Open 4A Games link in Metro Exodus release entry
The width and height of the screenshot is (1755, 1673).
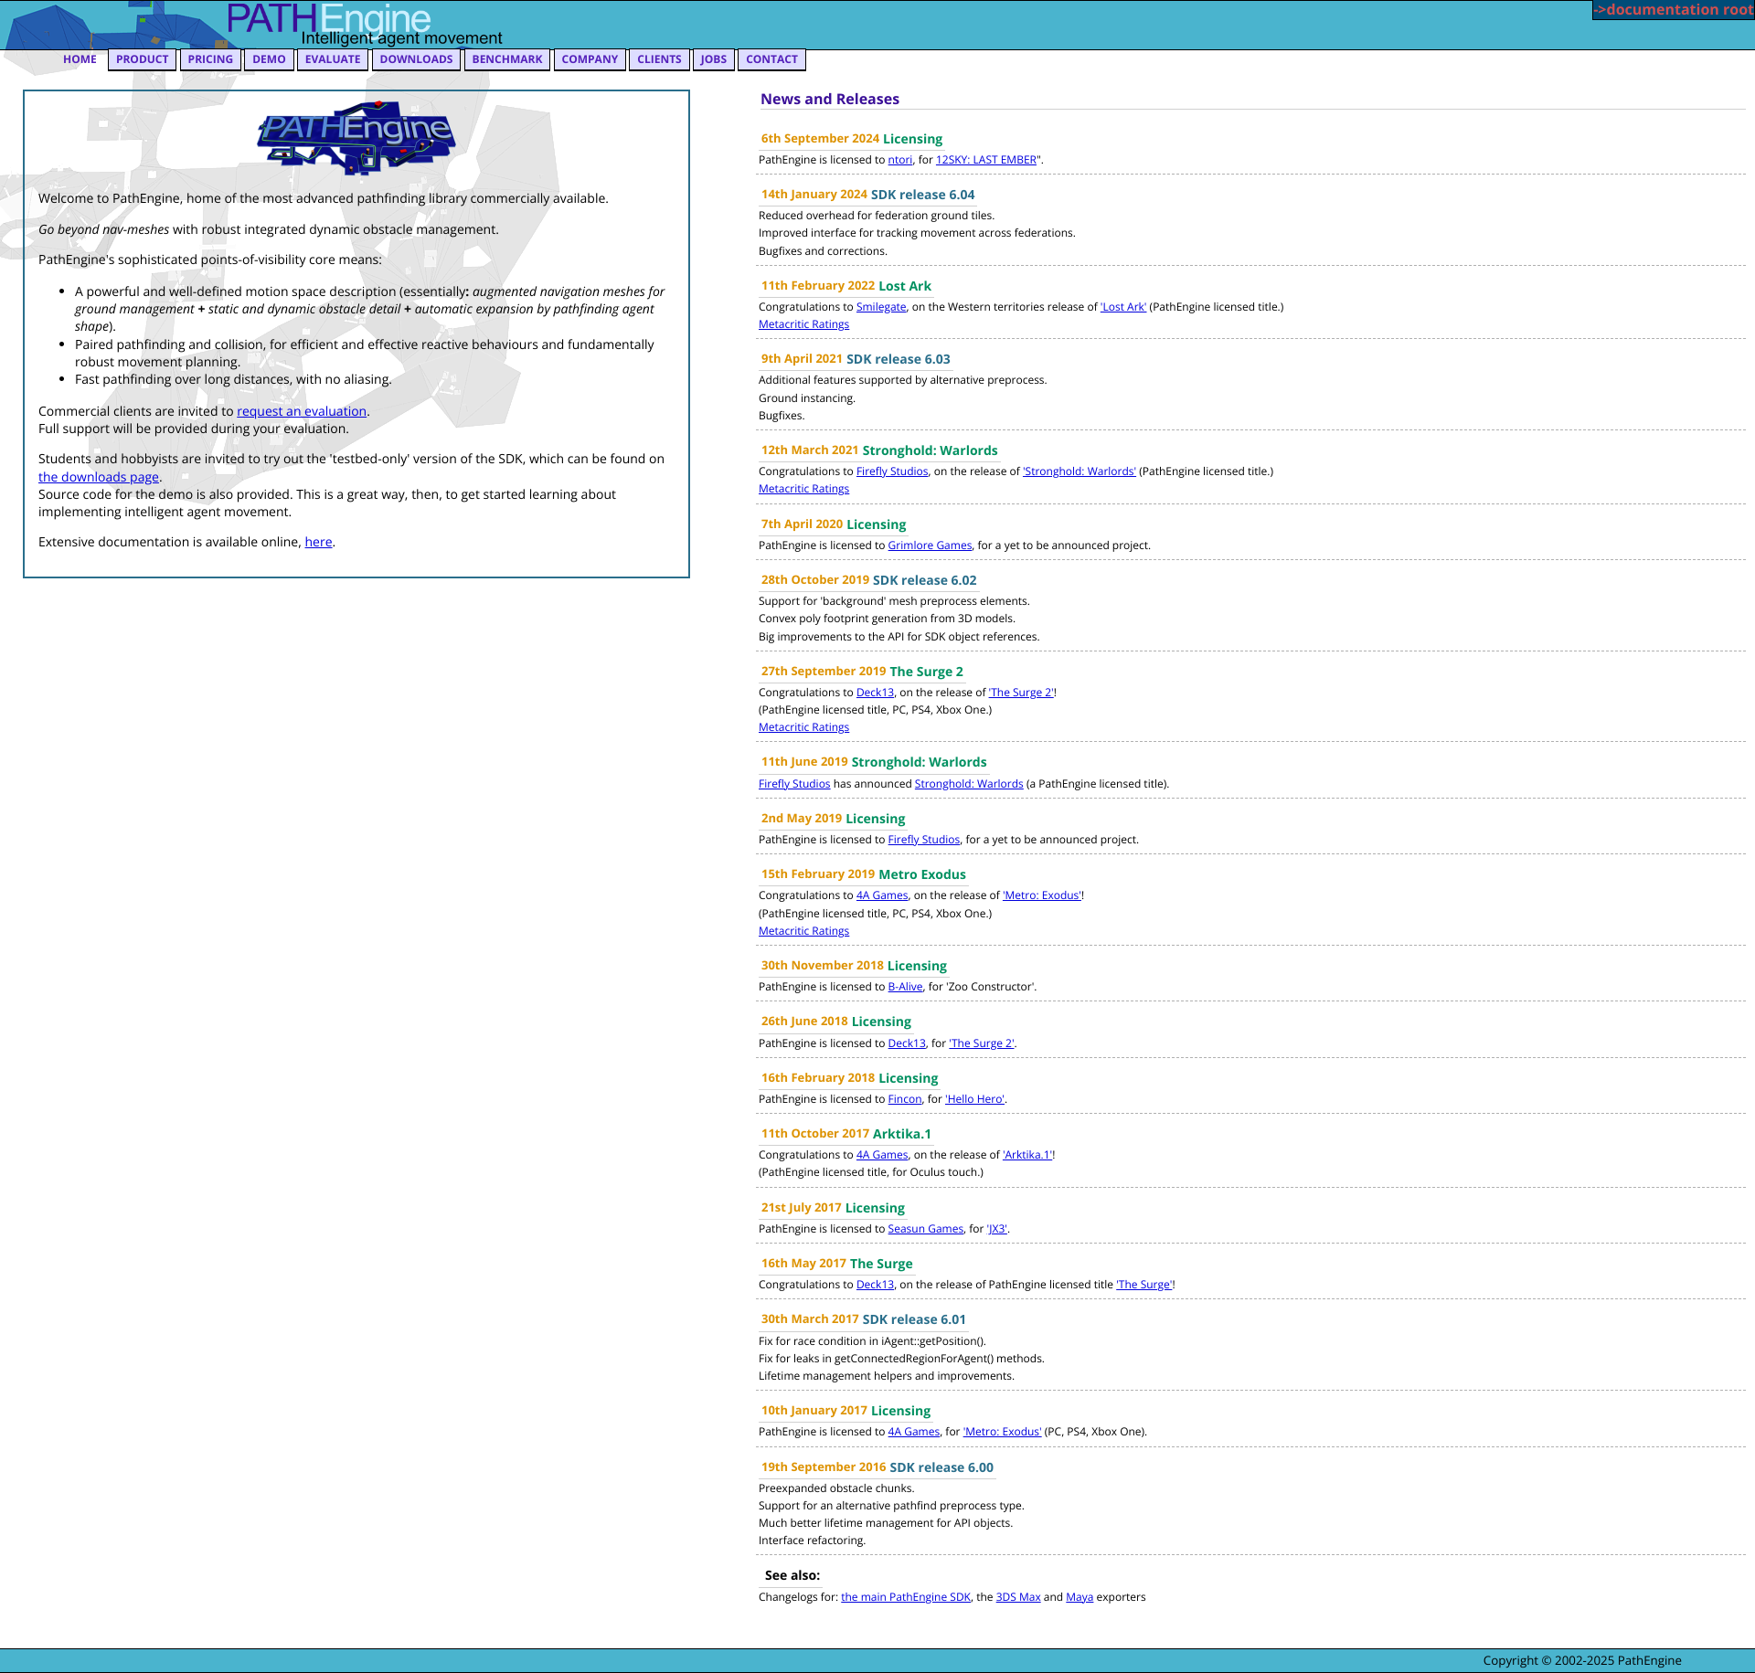882,895
